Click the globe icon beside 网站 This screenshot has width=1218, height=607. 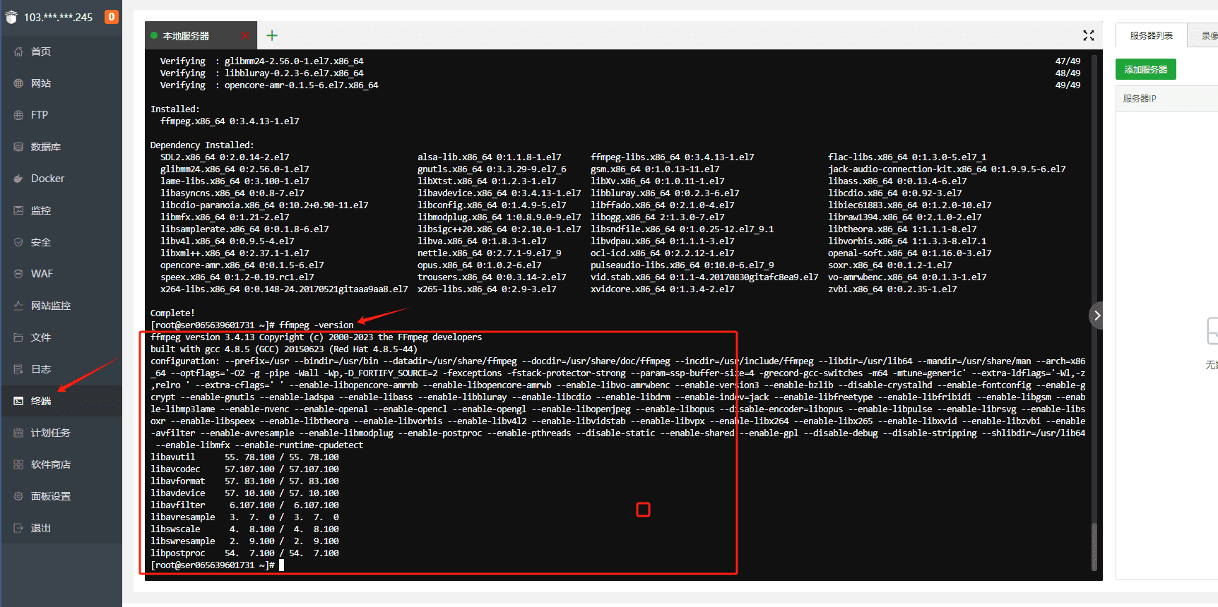18,83
